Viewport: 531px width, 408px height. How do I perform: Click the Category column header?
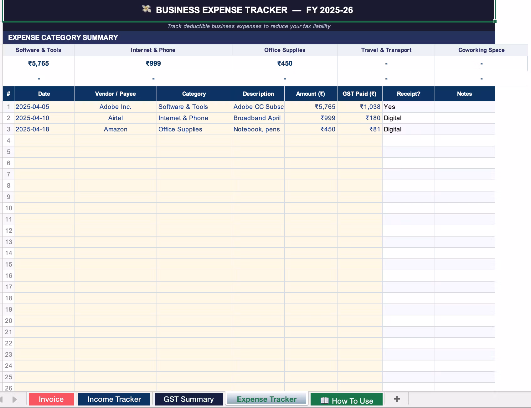click(194, 94)
